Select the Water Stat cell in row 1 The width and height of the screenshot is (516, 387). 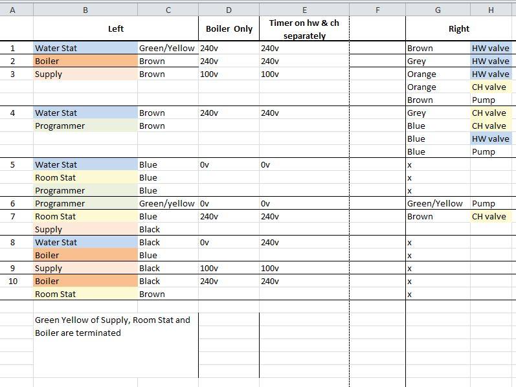(x=85, y=48)
